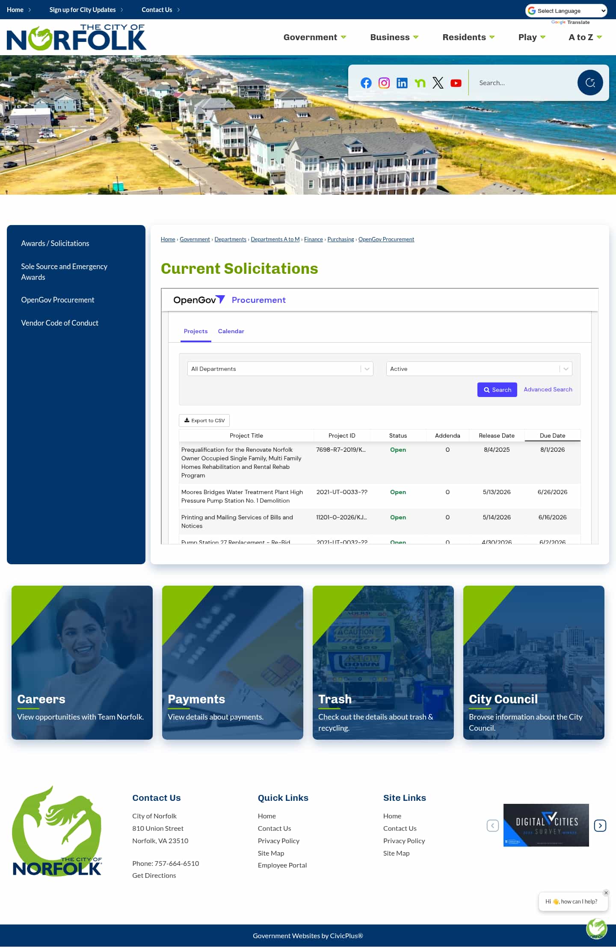616x948 pixels.
Task: Switch to the Projects tab
Action: [195, 331]
